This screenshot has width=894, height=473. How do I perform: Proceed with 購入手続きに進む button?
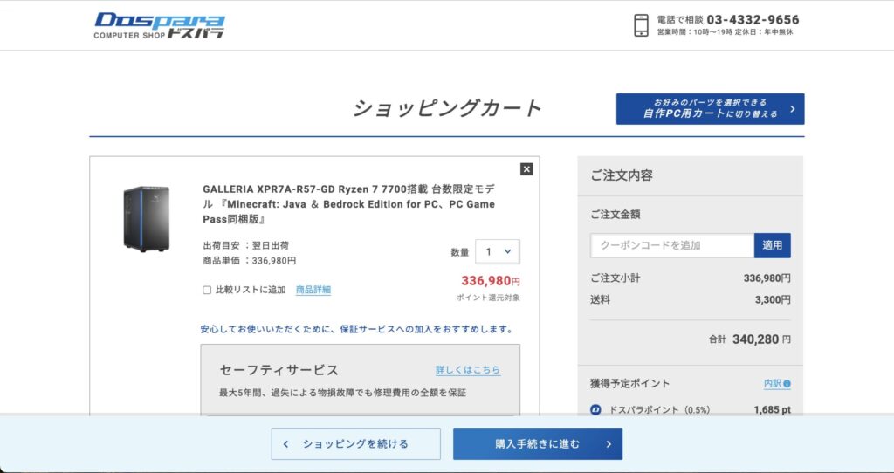537,444
